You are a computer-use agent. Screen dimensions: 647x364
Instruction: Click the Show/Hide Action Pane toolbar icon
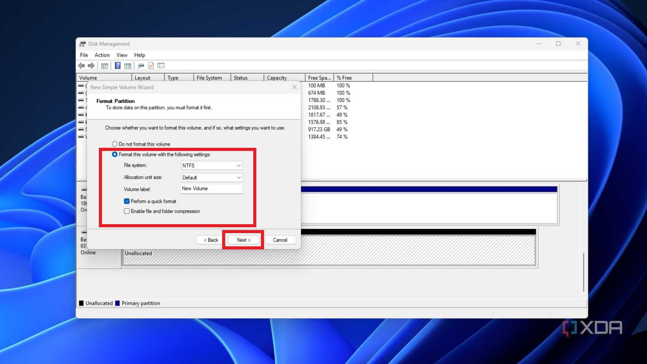point(128,65)
